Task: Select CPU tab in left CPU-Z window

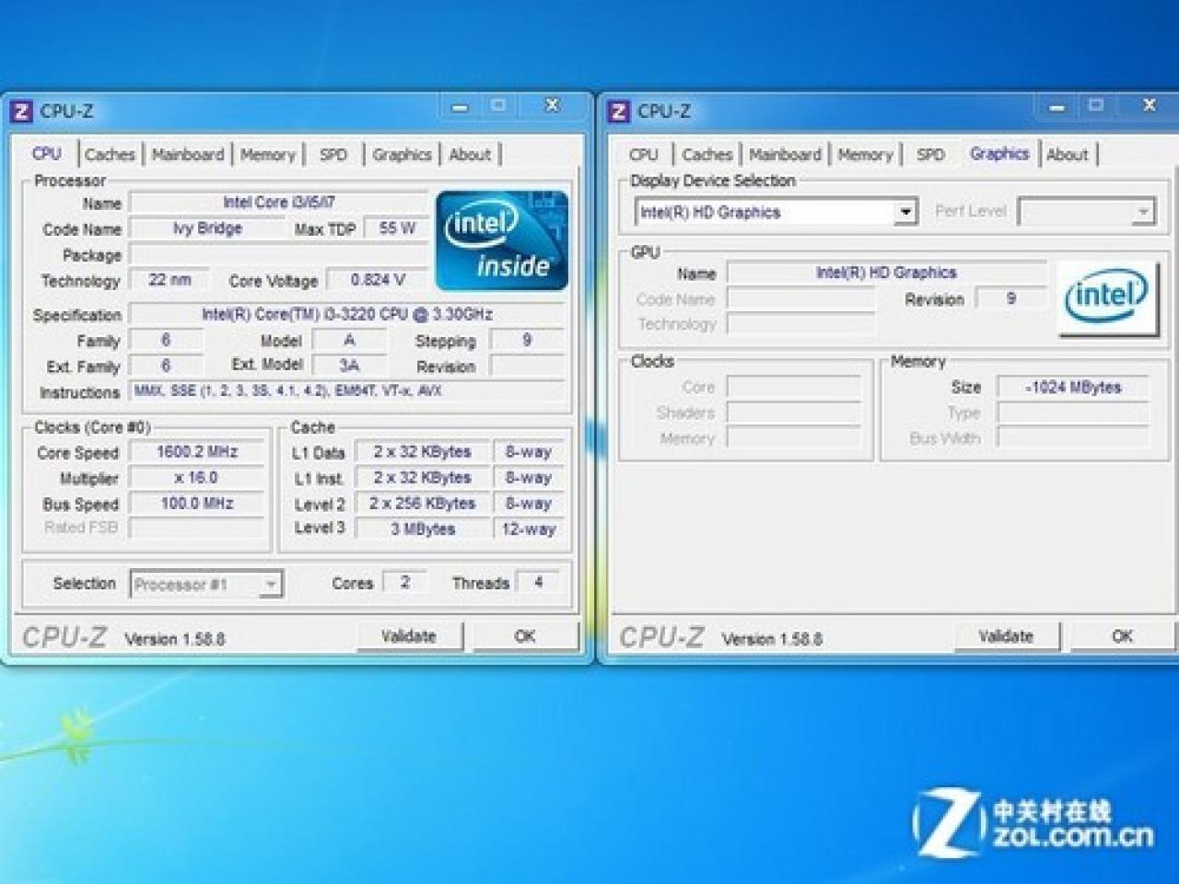Action: point(47,154)
